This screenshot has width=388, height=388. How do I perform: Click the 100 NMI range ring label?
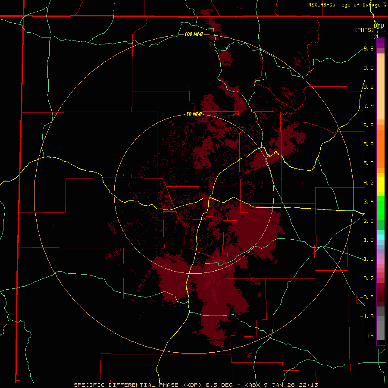click(194, 34)
